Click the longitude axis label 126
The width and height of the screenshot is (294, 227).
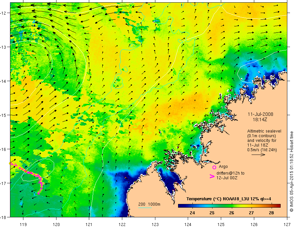[254, 224]
